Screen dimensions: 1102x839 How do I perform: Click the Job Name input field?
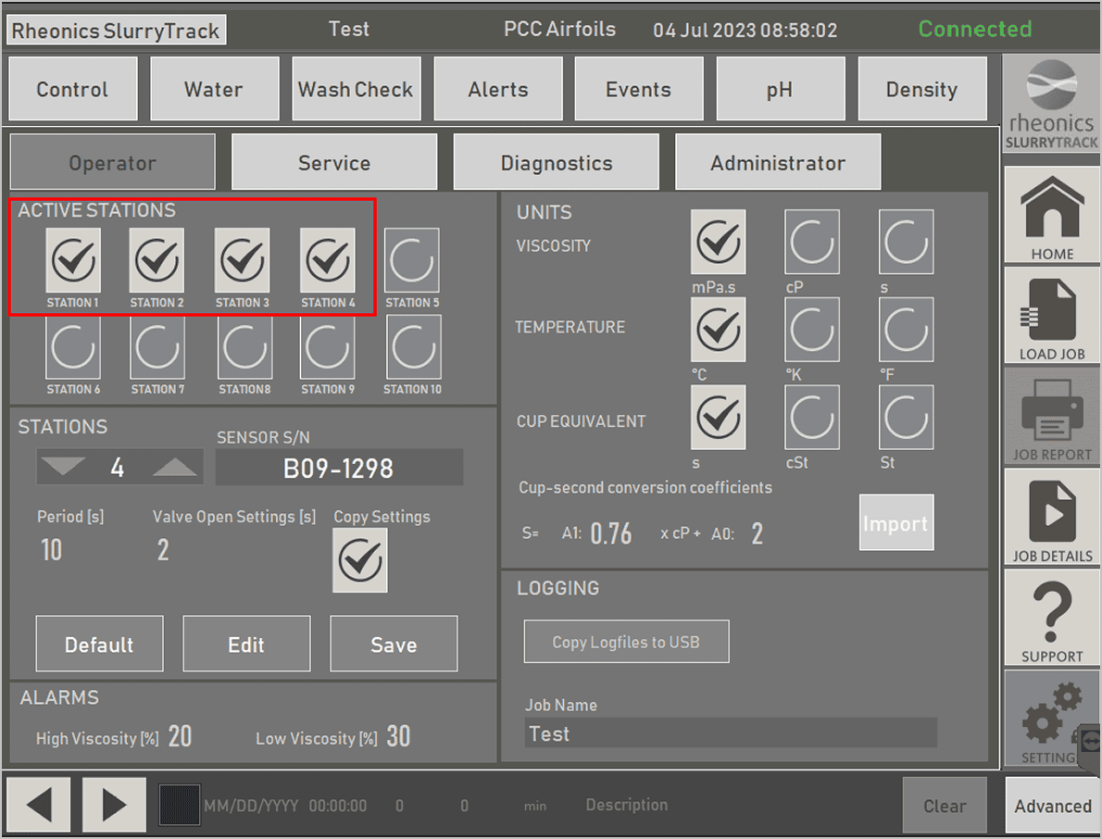[730, 733]
